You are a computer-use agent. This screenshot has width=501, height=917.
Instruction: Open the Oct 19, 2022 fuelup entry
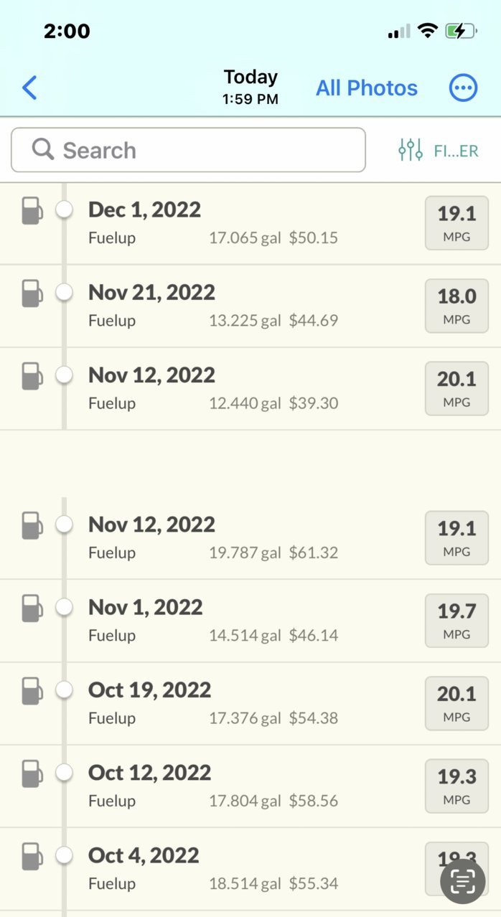coord(250,704)
